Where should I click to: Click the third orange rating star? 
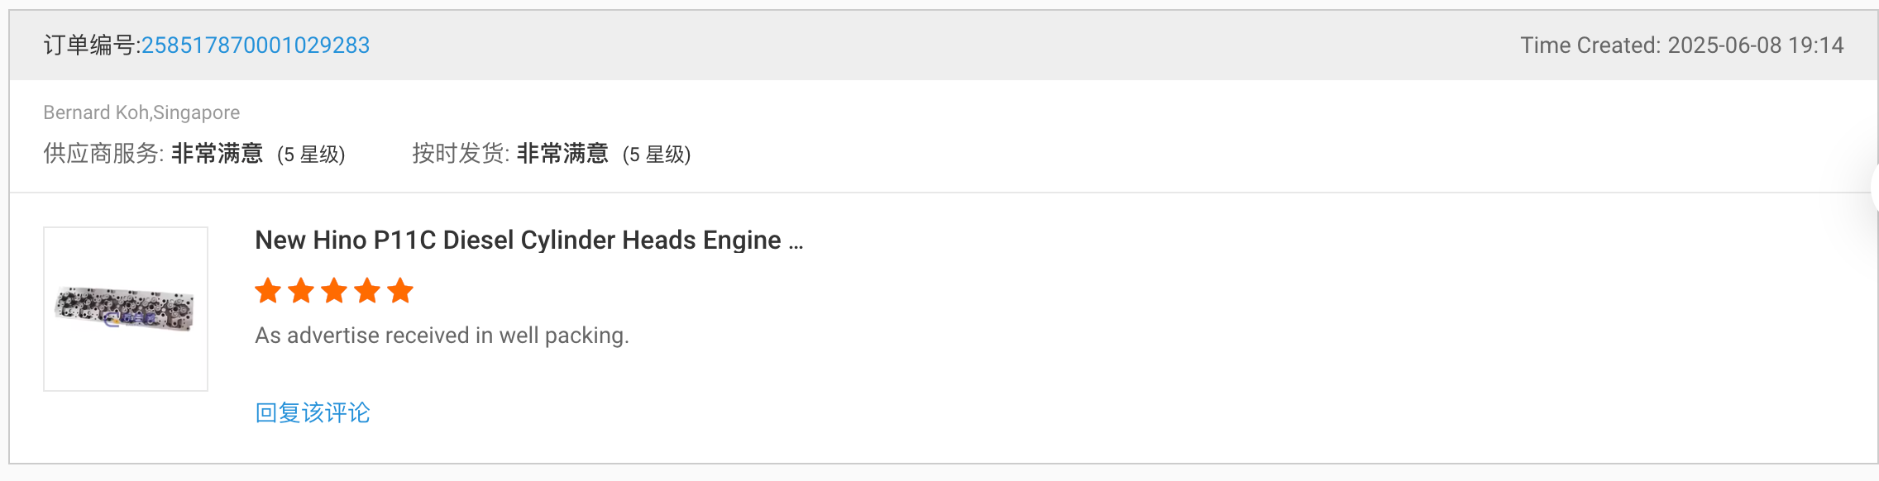[334, 291]
